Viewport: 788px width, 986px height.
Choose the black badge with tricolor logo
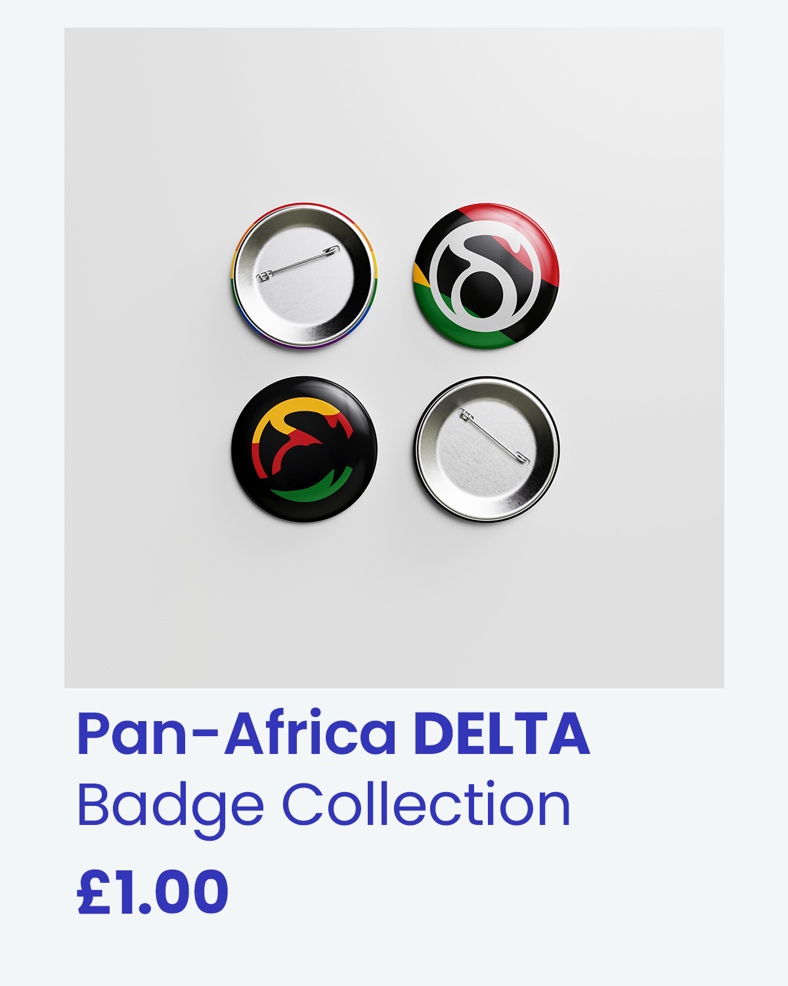304,450
